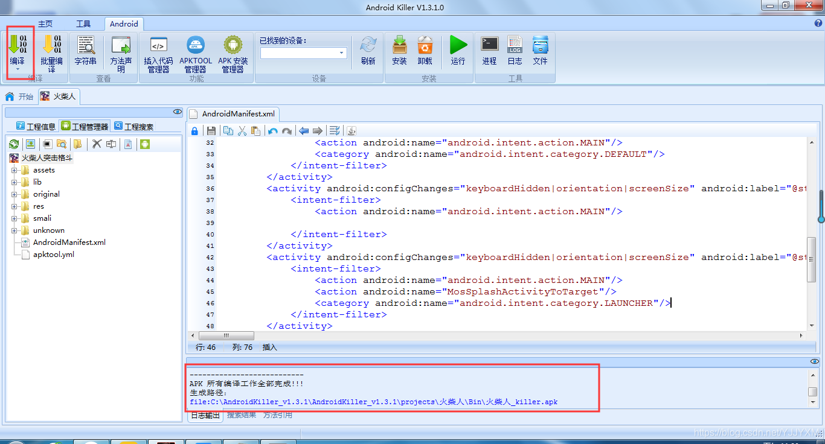The image size is (825, 444).
Task: Save file with the floppy disk icon
Action: tap(211, 131)
